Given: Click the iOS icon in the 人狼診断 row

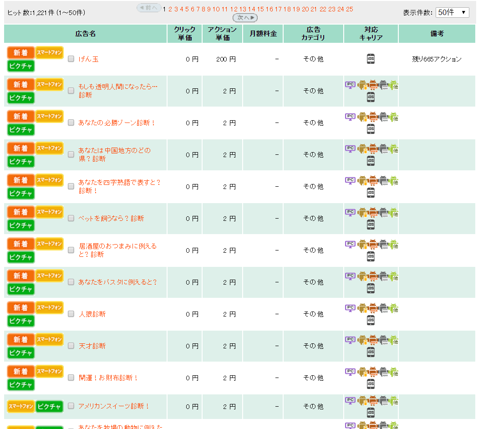Looking at the screenshot, I should click(x=371, y=320).
